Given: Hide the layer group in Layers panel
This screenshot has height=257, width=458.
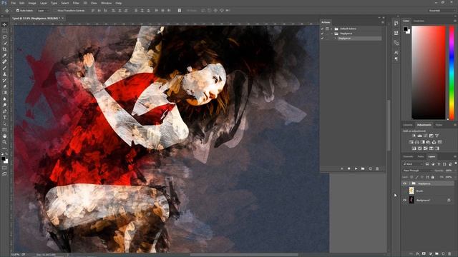Looking at the screenshot, I should click(x=404, y=183).
